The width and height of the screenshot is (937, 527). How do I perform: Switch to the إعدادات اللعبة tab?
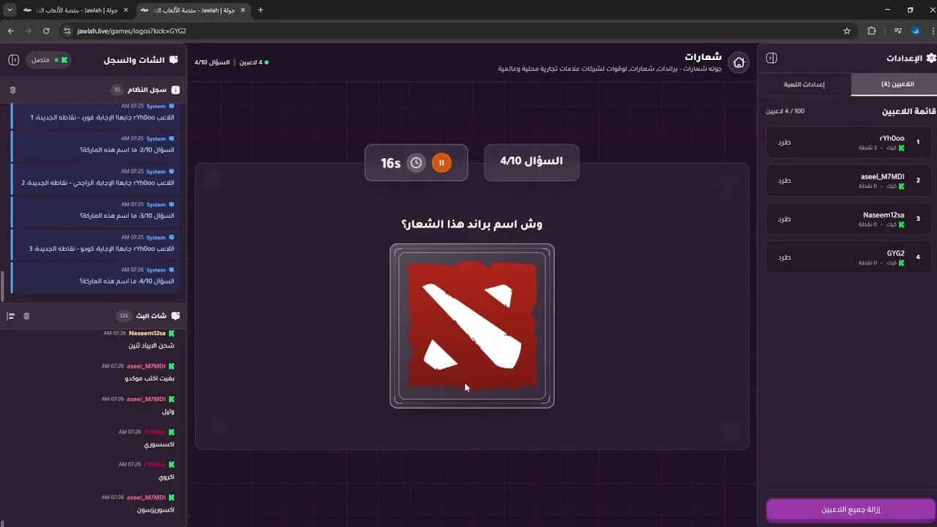(x=804, y=84)
